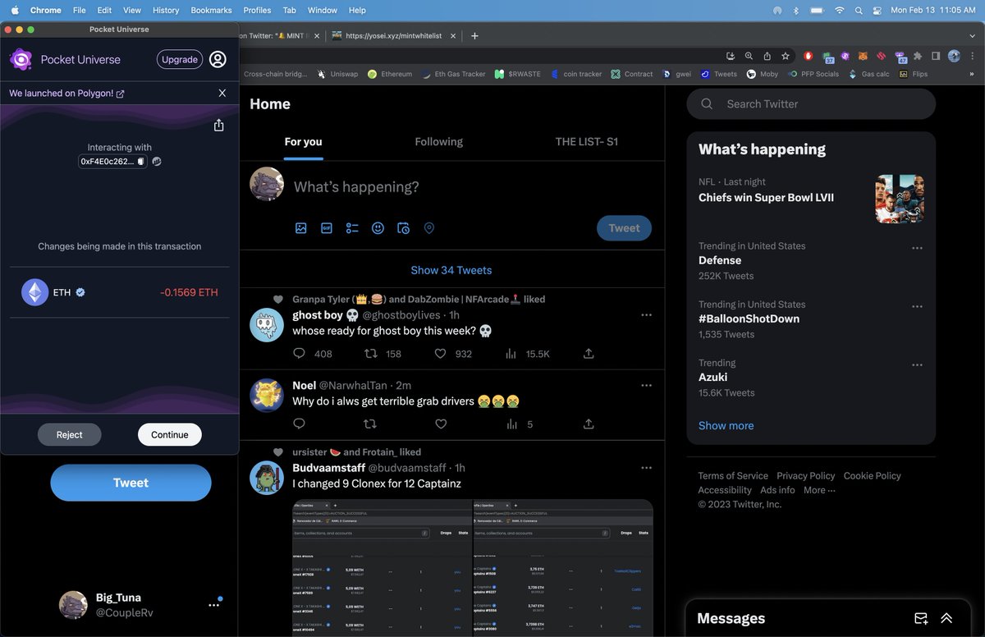Screen dimensions: 985x637
Task: Click the Show more trends link
Action: coord(726,425)
